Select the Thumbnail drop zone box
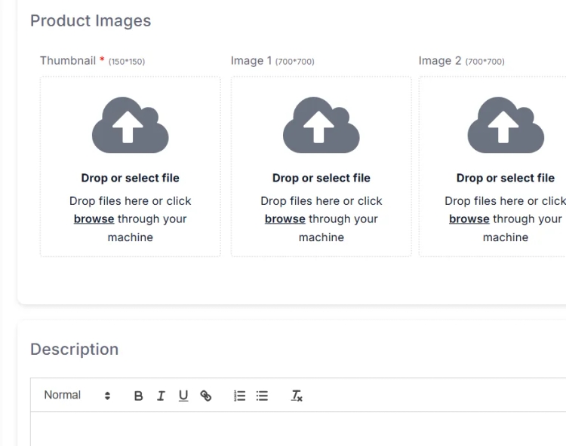This screenshot has height=446, width=566. tap(130, 166)
